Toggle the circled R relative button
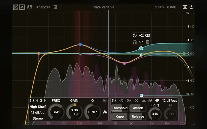The image size is (207, 129). point(129,101)
